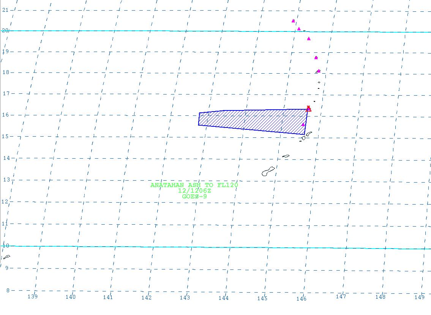
Task: Click the island outline at the far left near latitude 9.5
Action: click(x=6, y=257)
